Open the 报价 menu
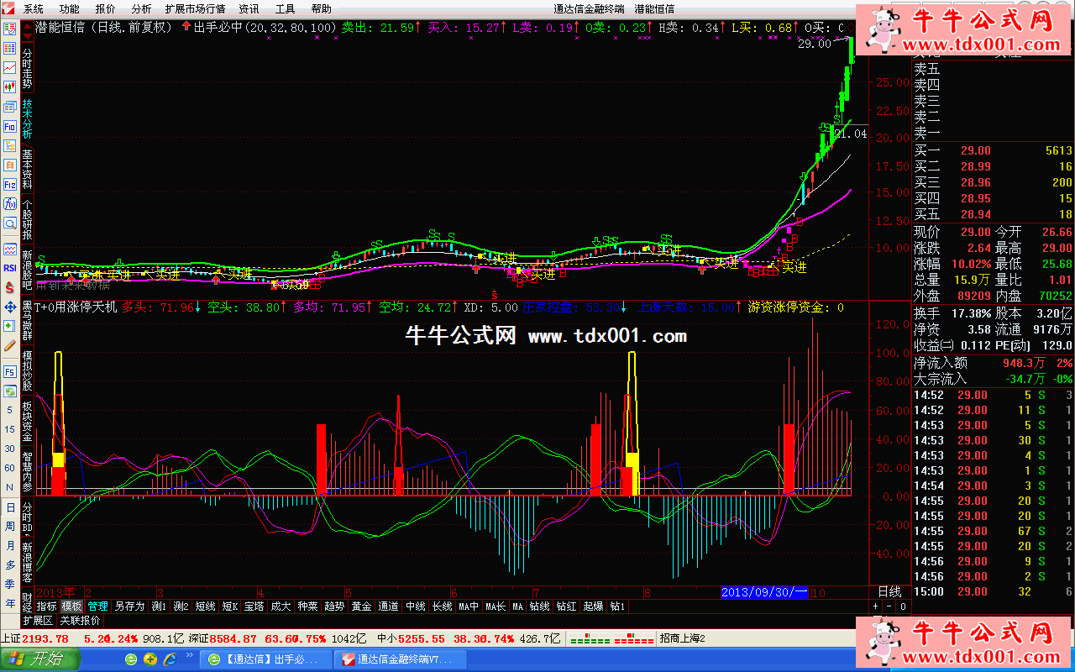The height and width of the screenshot is (672, 1075). (106, 8)
